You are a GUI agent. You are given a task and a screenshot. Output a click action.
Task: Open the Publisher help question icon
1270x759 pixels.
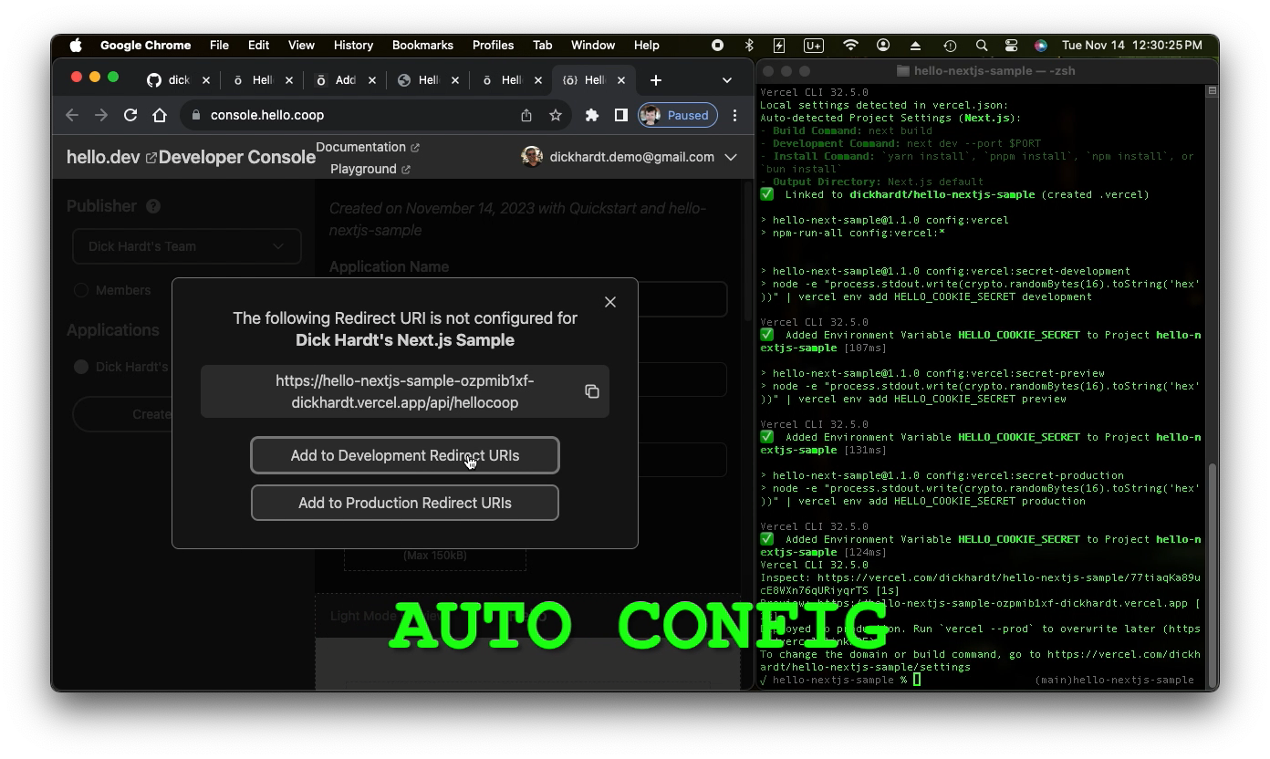tap(153, 206)
